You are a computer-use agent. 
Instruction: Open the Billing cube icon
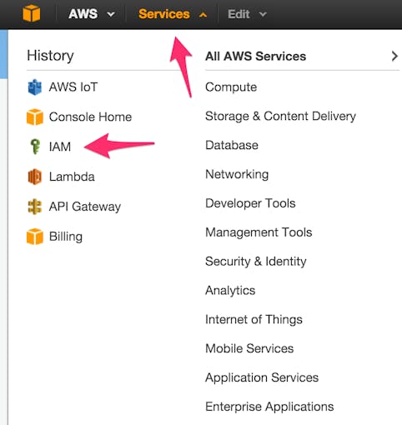(35, 237)
